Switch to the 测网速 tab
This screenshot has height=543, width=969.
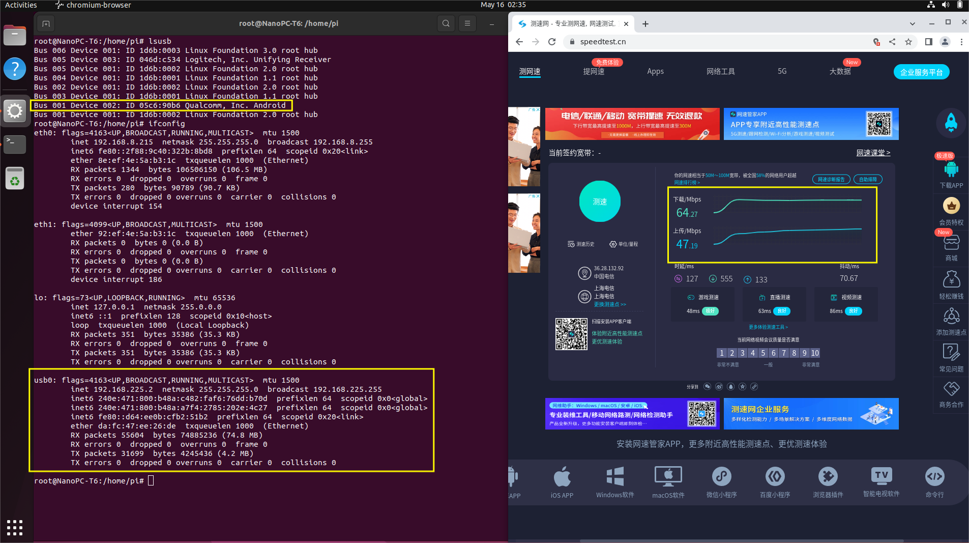(530, 72)
